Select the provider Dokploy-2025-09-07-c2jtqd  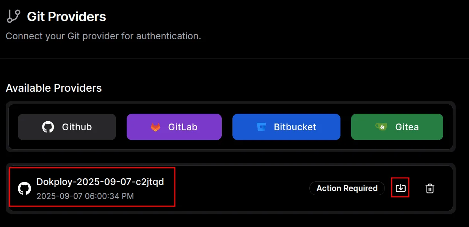click(99, 182)
